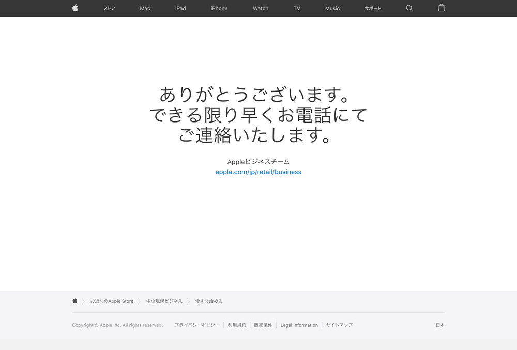The width and height of the screenshot is (517, 350).
Task: Open お近くのApple Store breadcrumb
Action: (x=112, y=301)
